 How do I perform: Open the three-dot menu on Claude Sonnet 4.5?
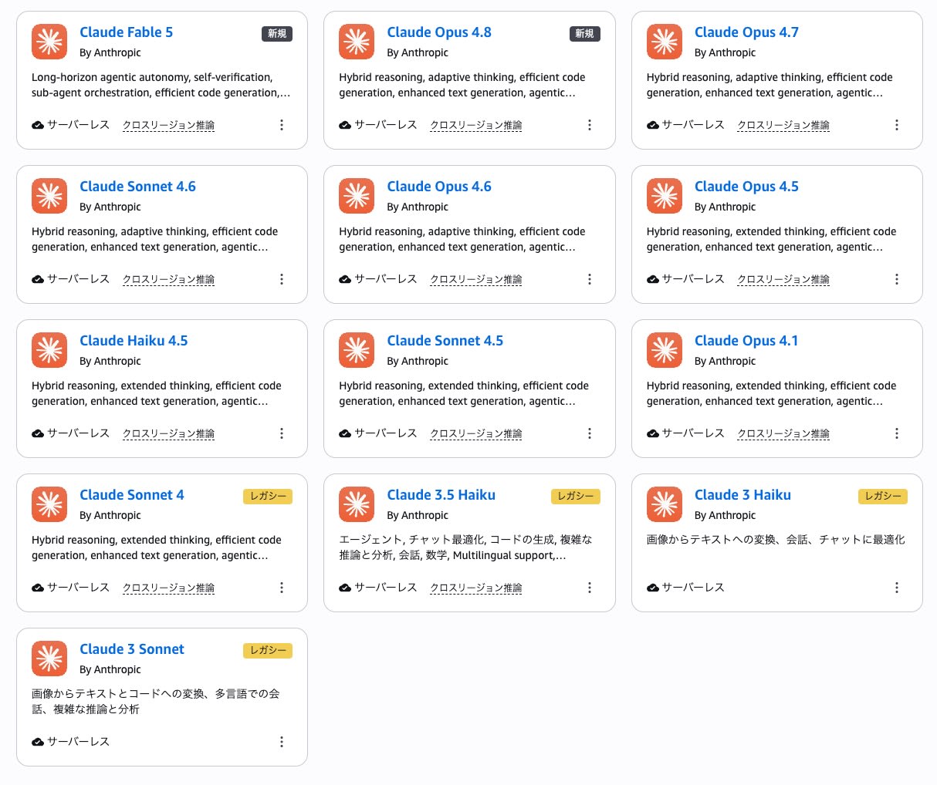point(590,433)
